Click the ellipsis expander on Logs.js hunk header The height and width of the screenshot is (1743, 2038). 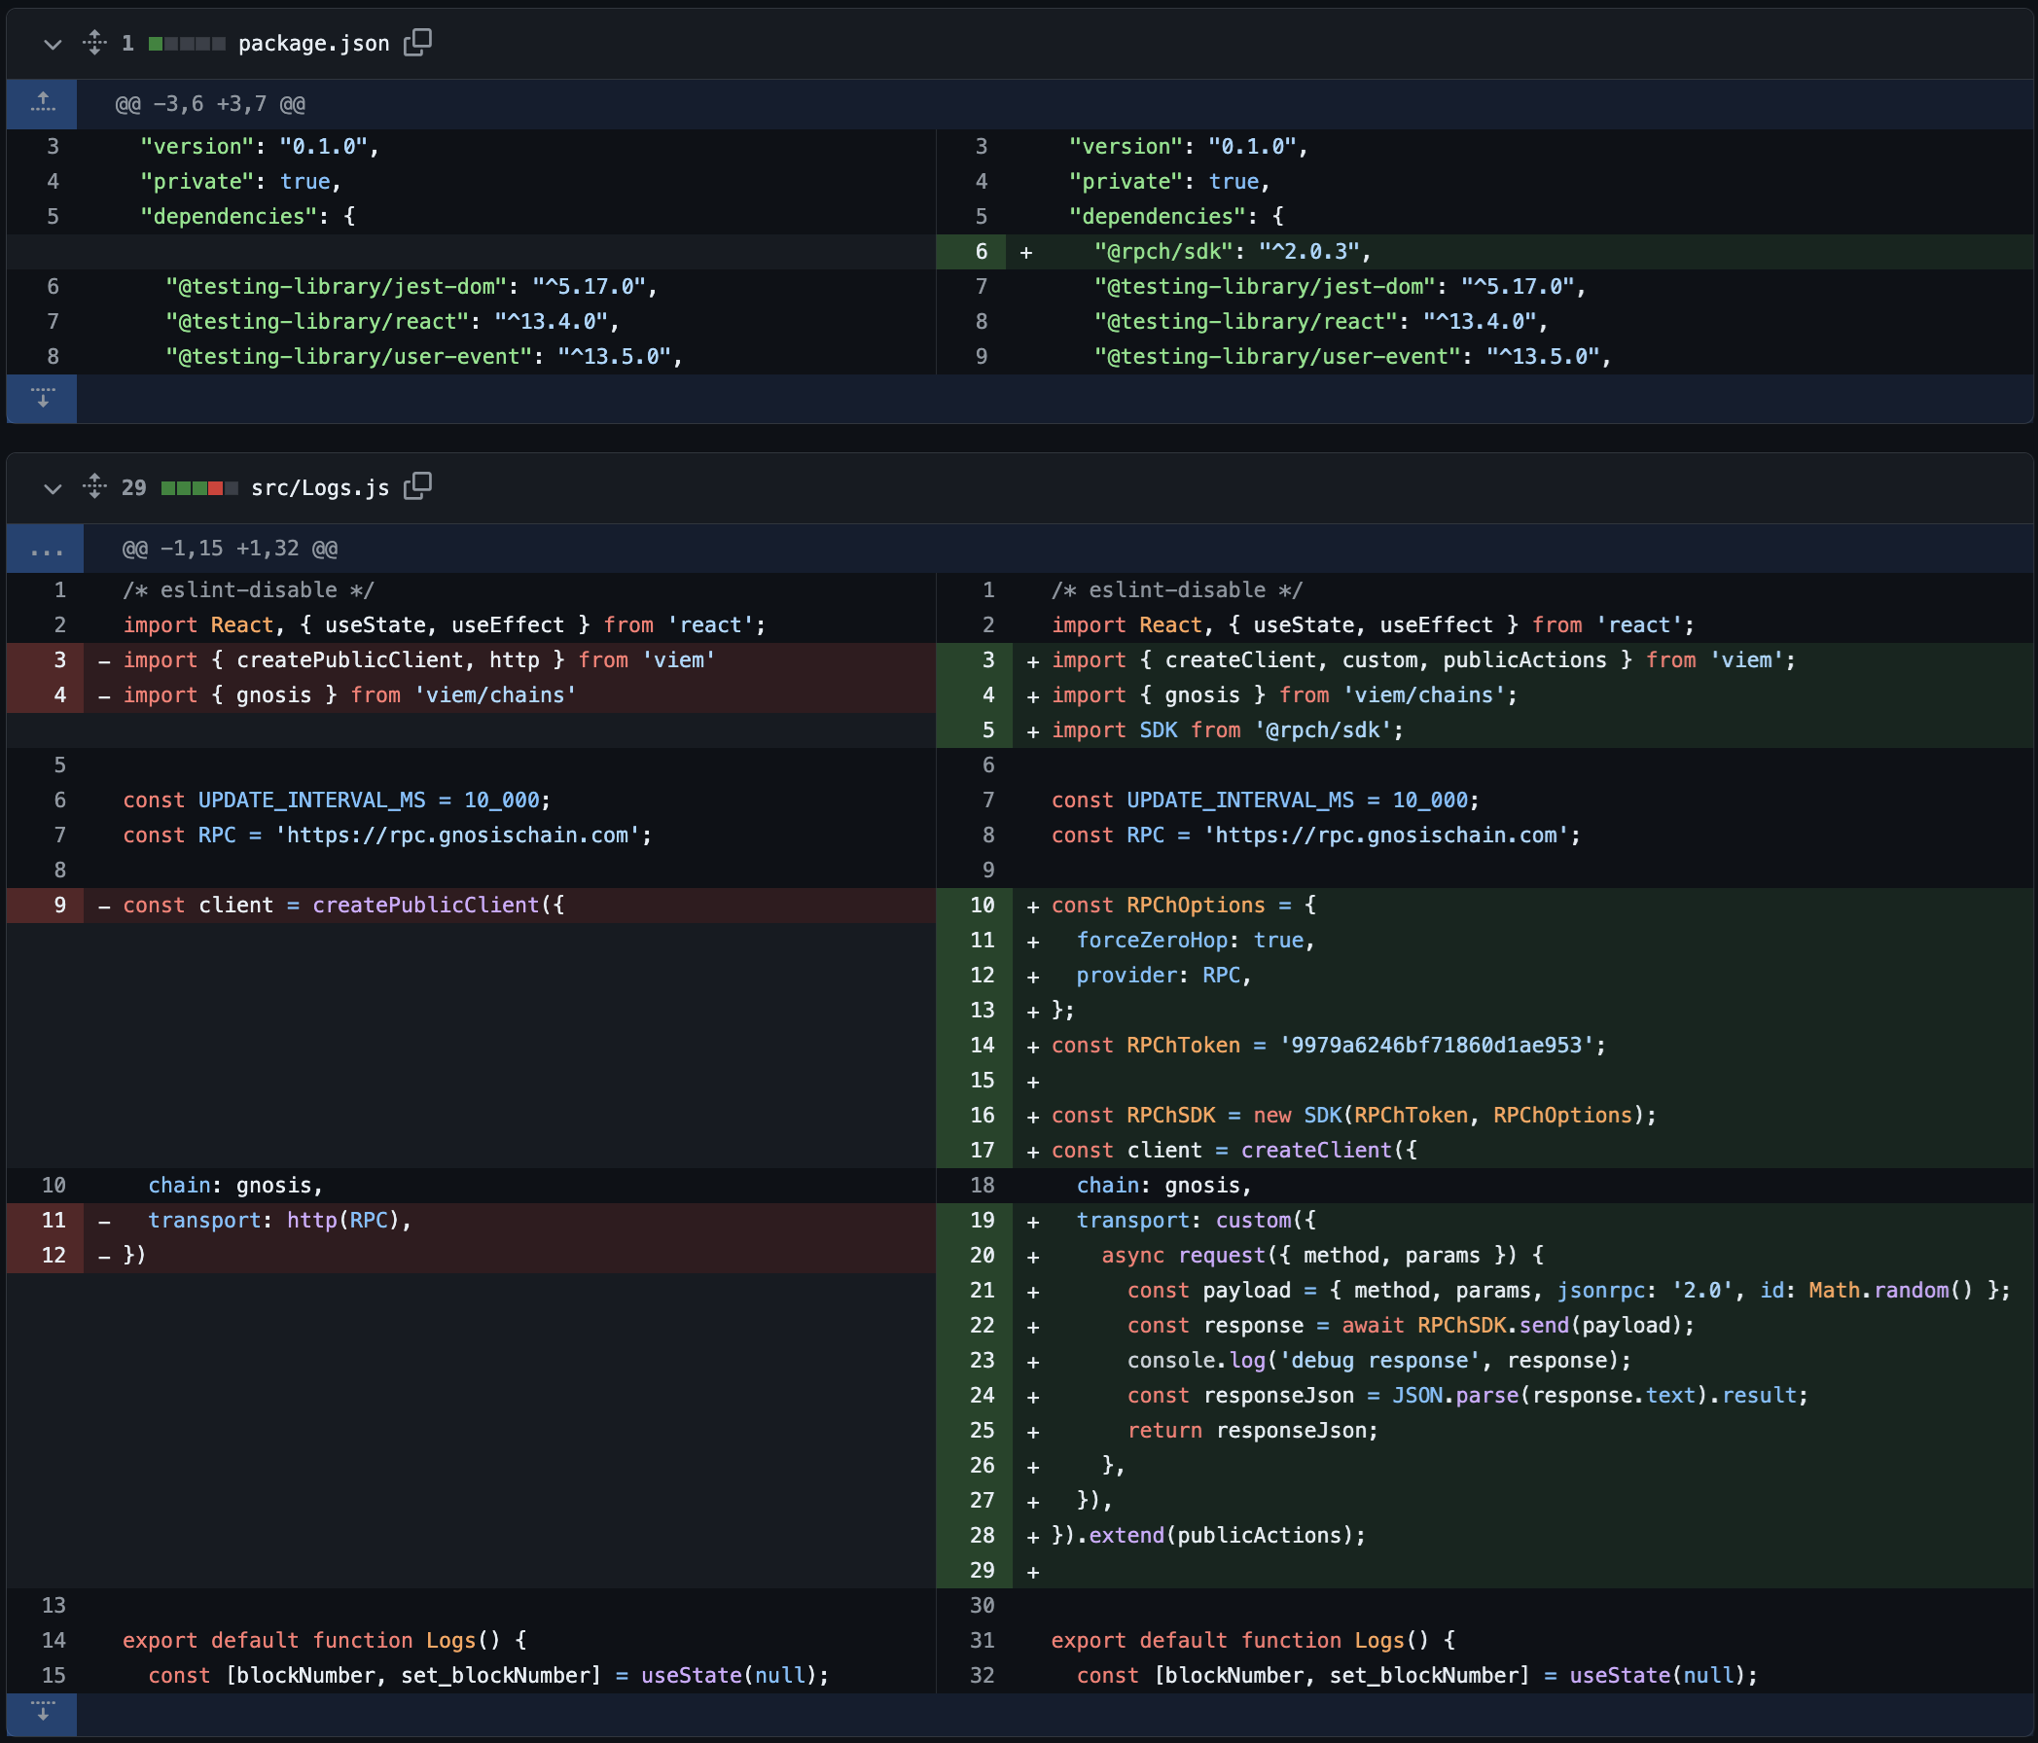coord(46,549)
